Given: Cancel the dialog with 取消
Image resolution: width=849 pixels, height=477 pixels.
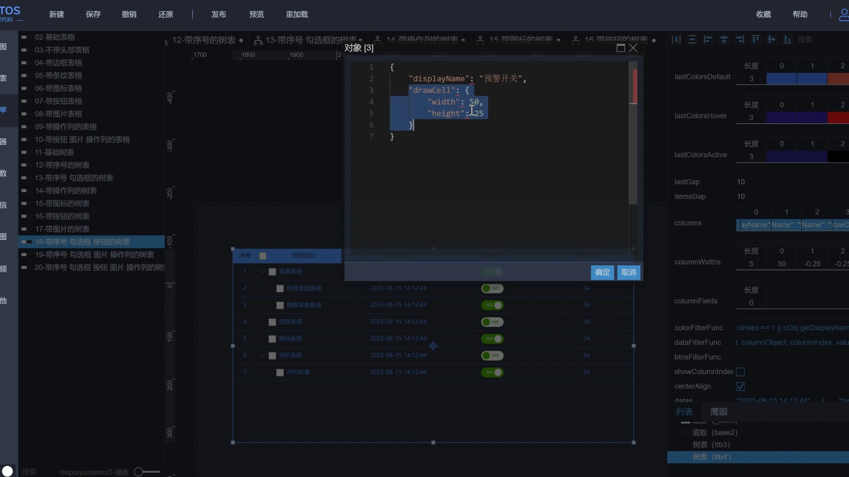Looking at the screenshot, I should coord(628,273).
